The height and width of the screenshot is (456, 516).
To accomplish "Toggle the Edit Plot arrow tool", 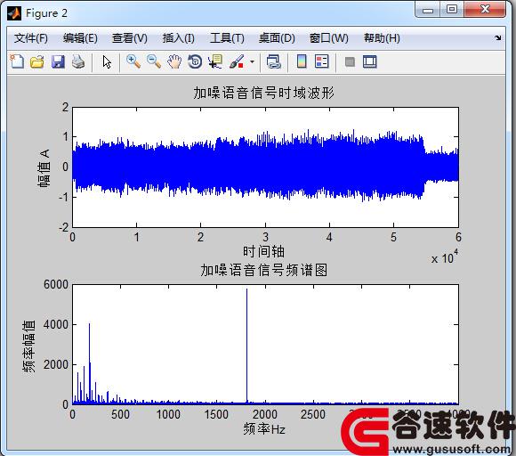I will (107, 61).
